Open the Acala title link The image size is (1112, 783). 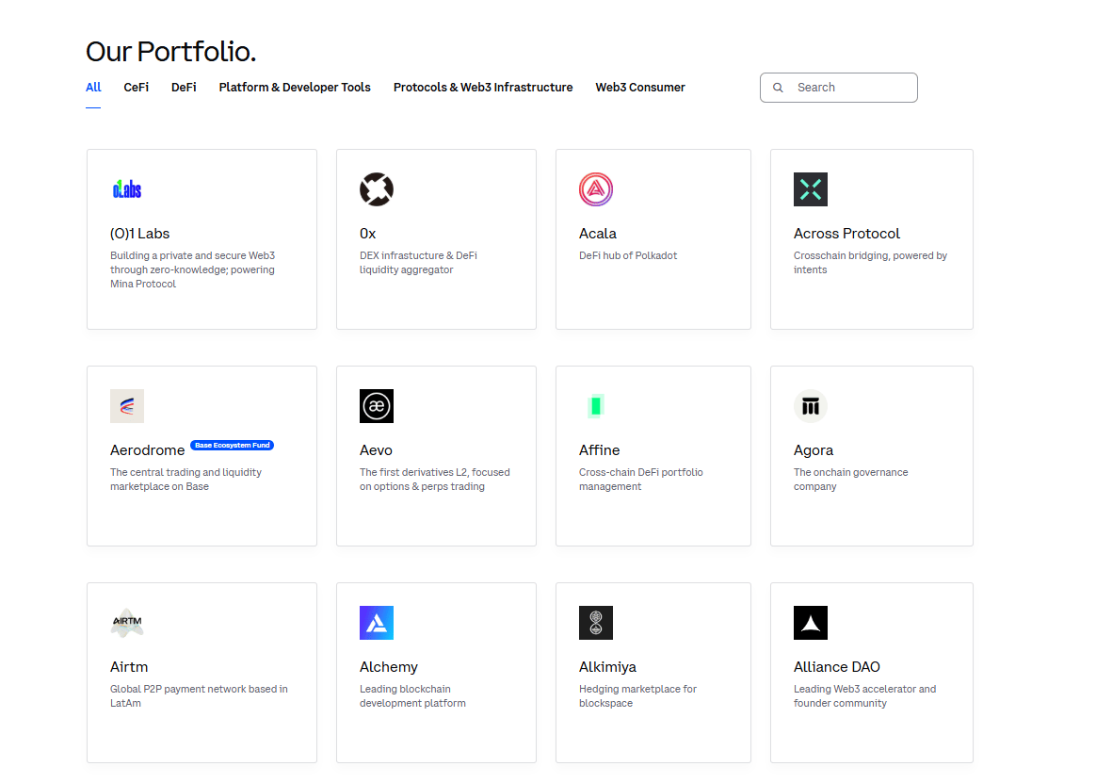pyautogui.click(x=598, y=234)
